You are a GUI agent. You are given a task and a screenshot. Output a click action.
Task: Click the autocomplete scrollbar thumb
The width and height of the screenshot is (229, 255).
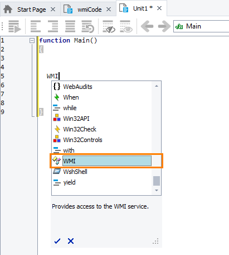click(157, 181)
